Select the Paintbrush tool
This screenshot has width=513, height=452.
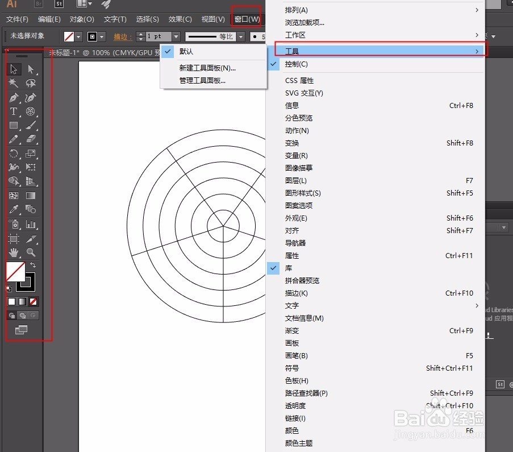tap(31, 125)
